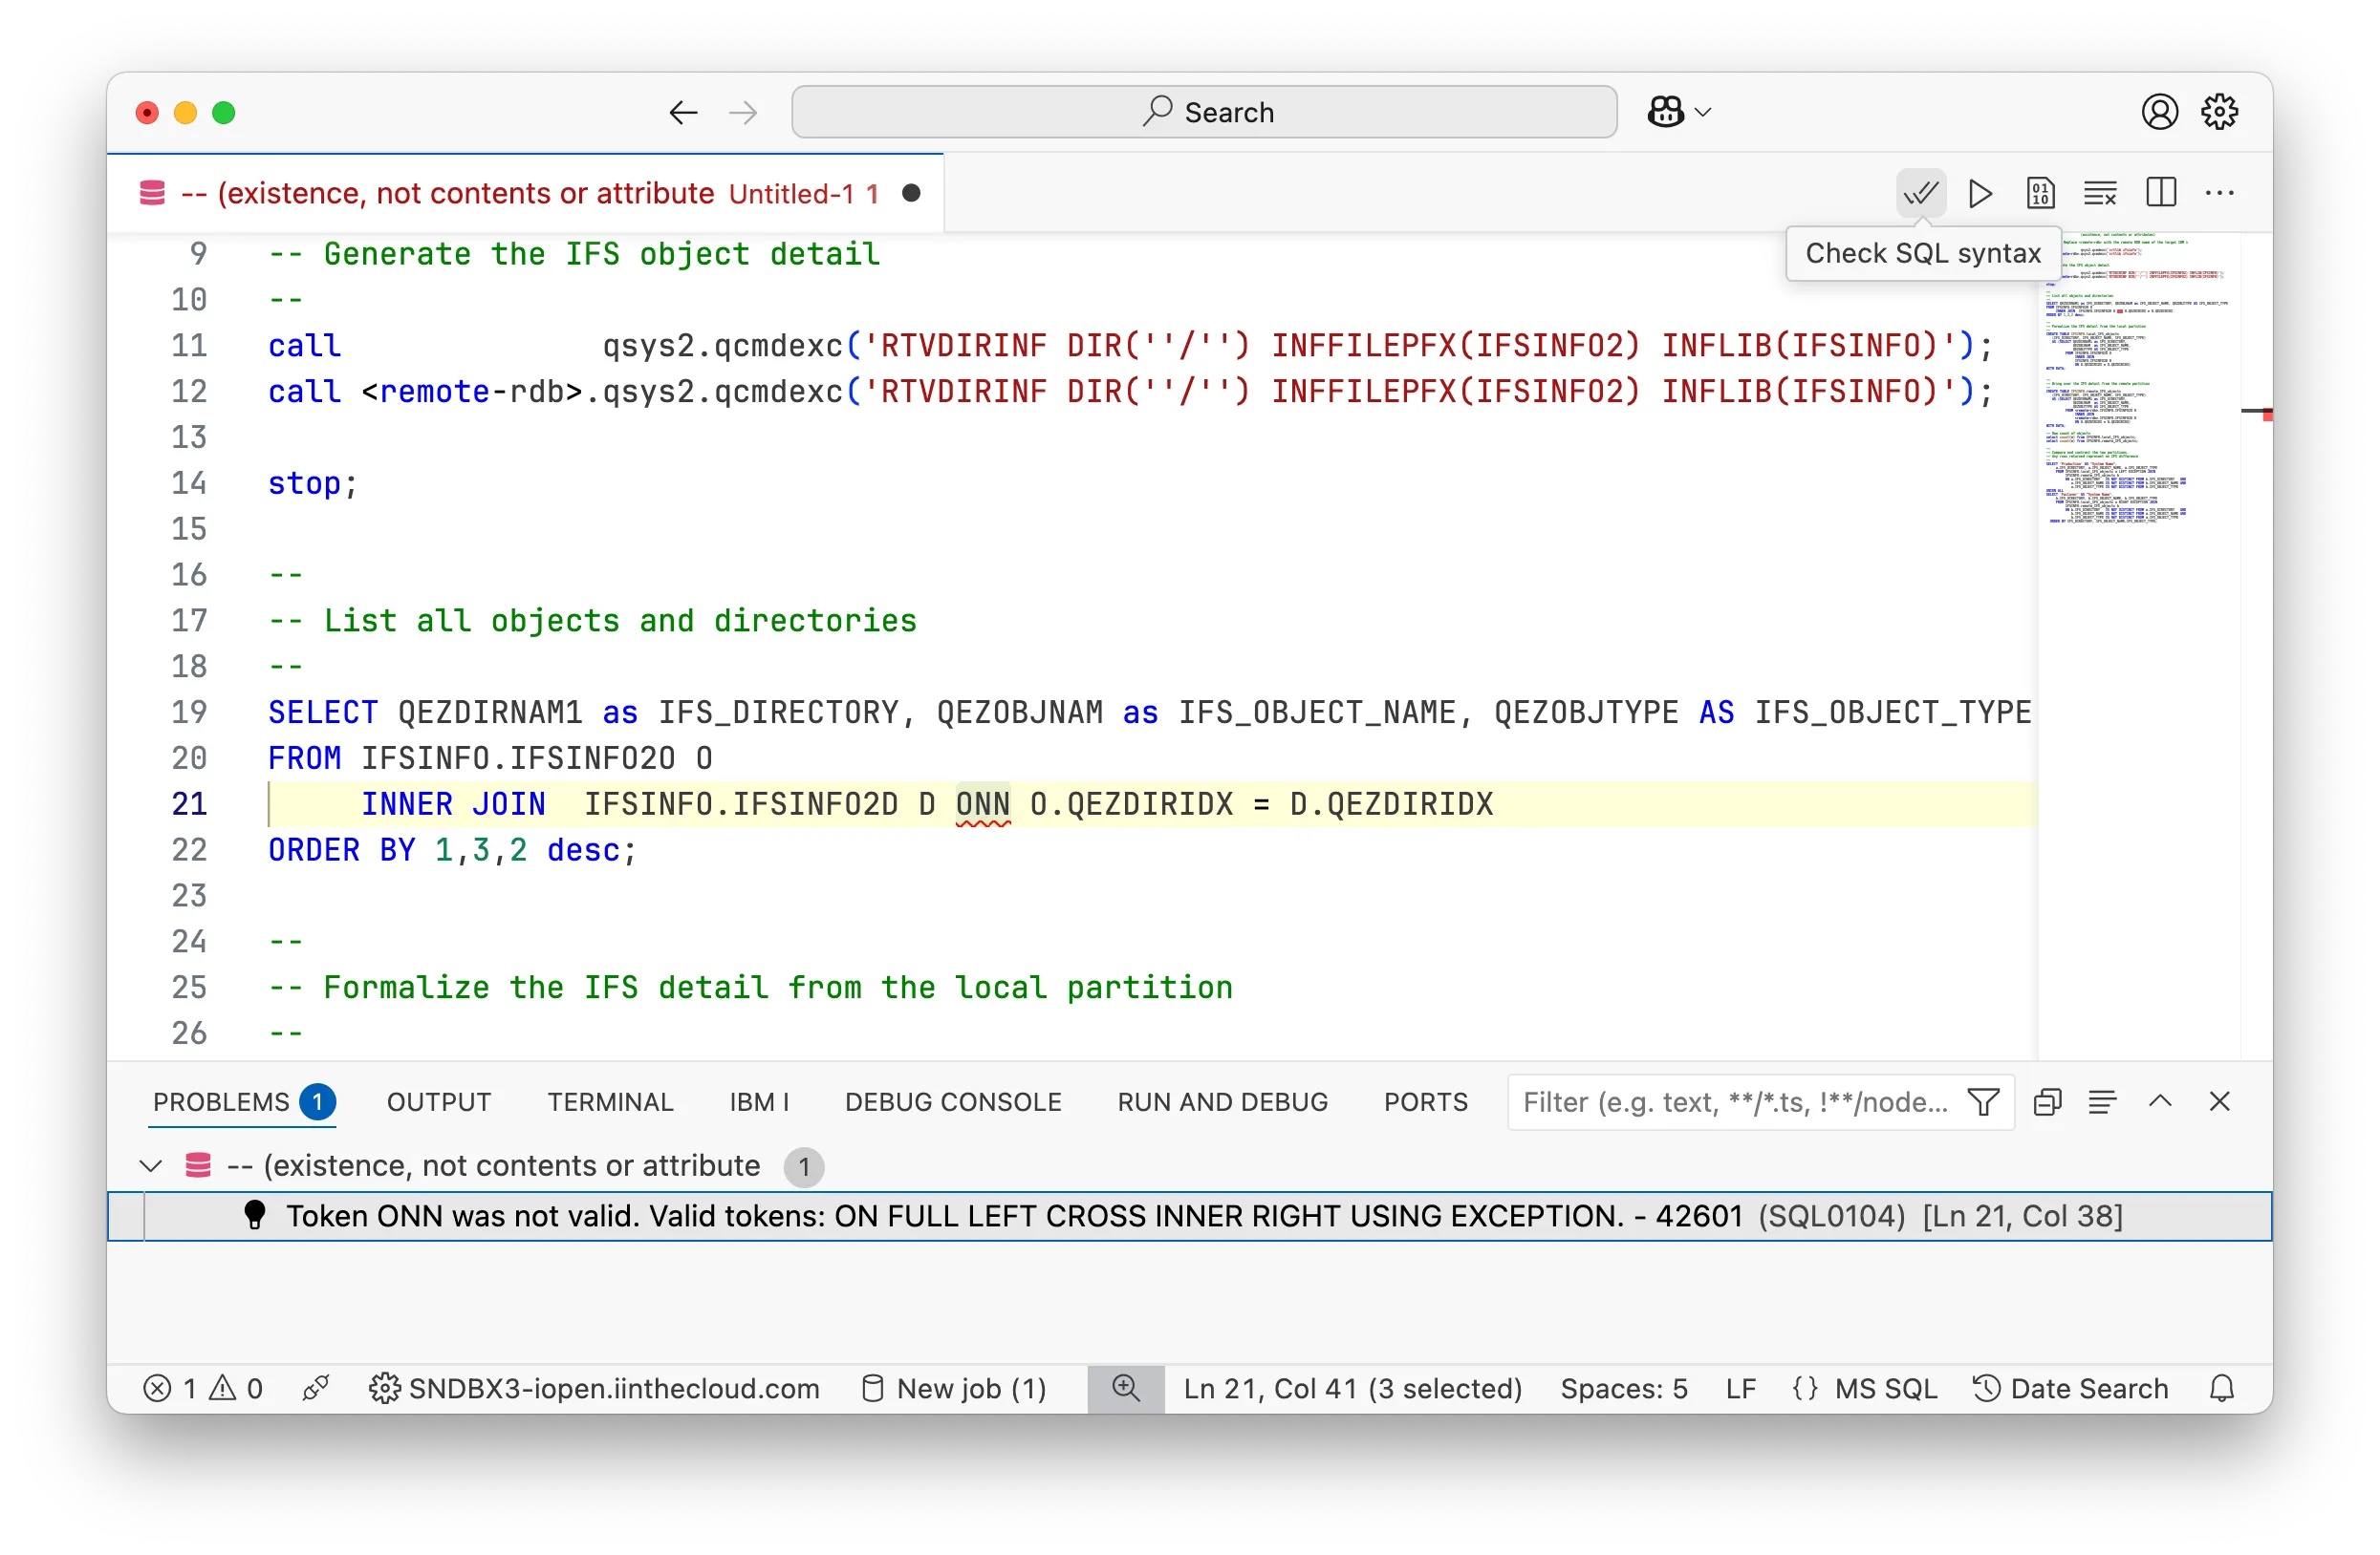Expand the Copilot dropdown chevron
Viewport: 2380px width, 1555px height.
coord(1703,112)
